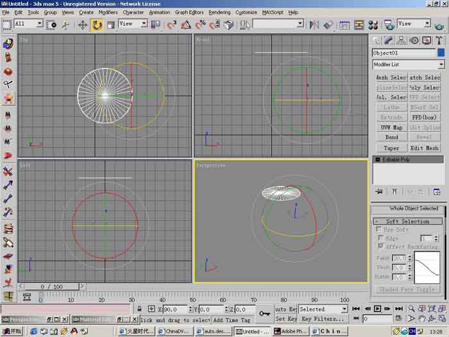Open the Modifiers menu
This screenshot has height=337, width=449.
click(x=108, y=12)
